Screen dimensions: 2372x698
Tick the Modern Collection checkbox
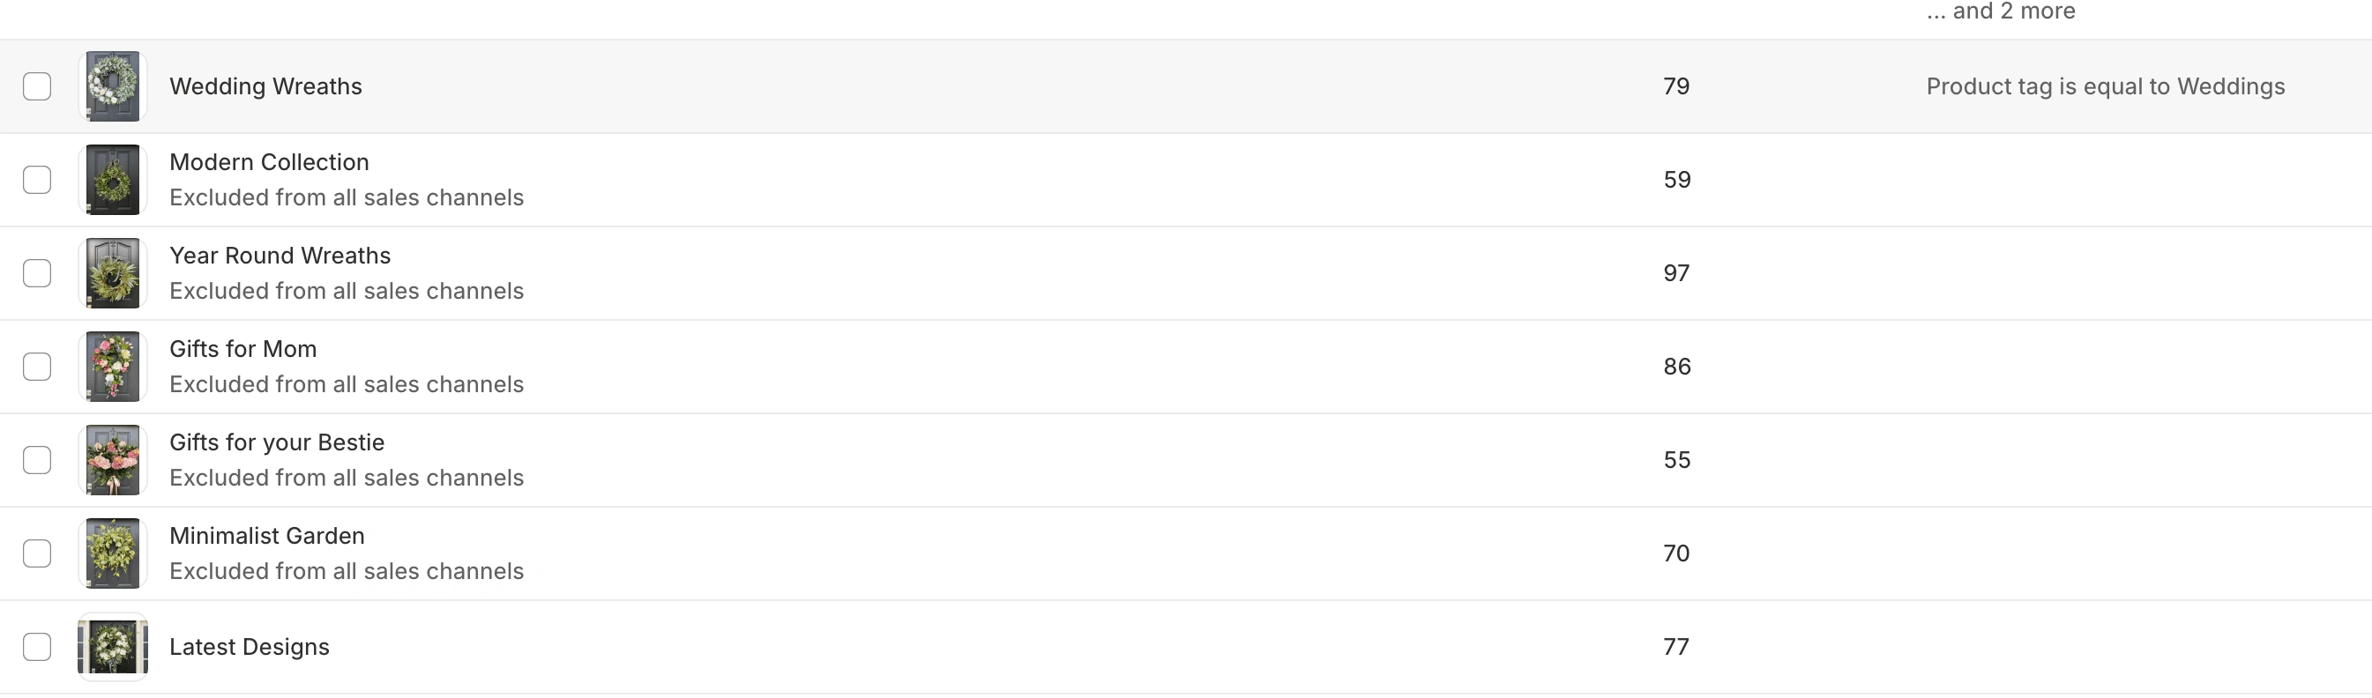pyautogui.click(x=37, y=180)
